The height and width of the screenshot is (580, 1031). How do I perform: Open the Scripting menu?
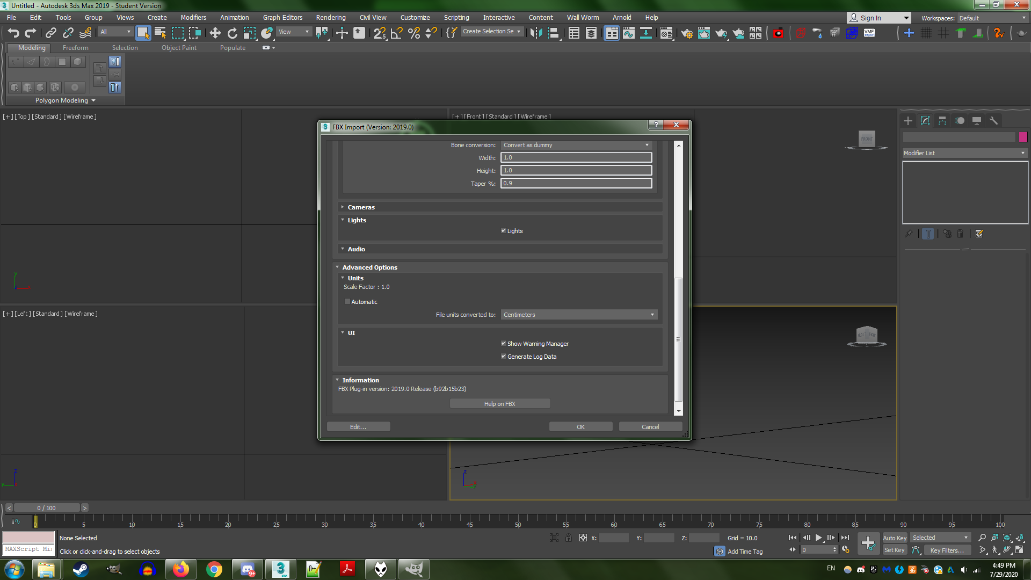[456, 18]
